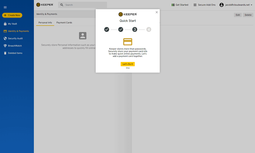Click the search magnifier icon

62,5
